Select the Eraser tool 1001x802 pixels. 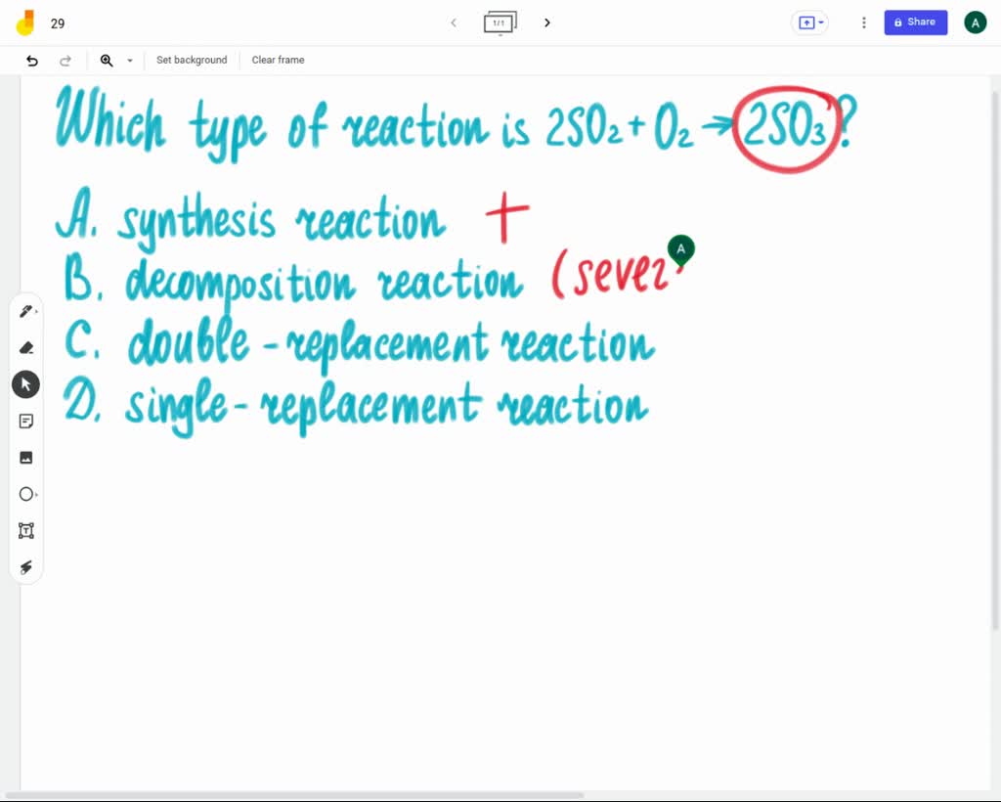[x=26, y=347]
